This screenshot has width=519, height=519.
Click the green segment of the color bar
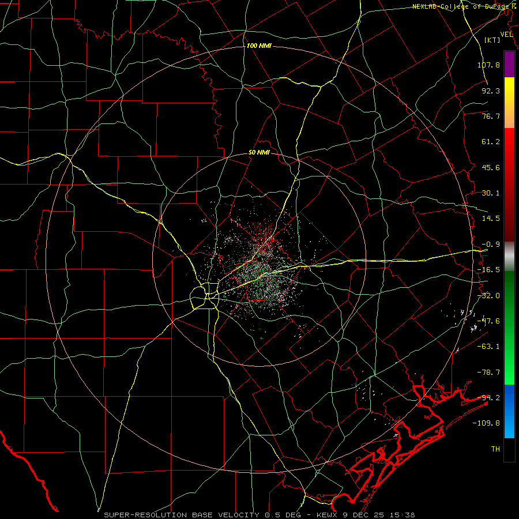tap(509, 328)
